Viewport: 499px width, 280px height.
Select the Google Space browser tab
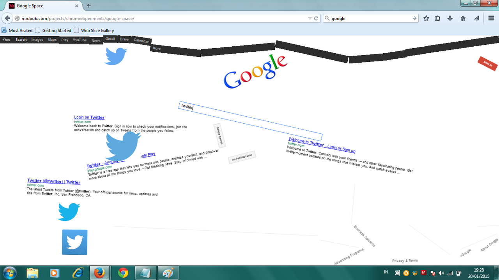click(43, 6)
